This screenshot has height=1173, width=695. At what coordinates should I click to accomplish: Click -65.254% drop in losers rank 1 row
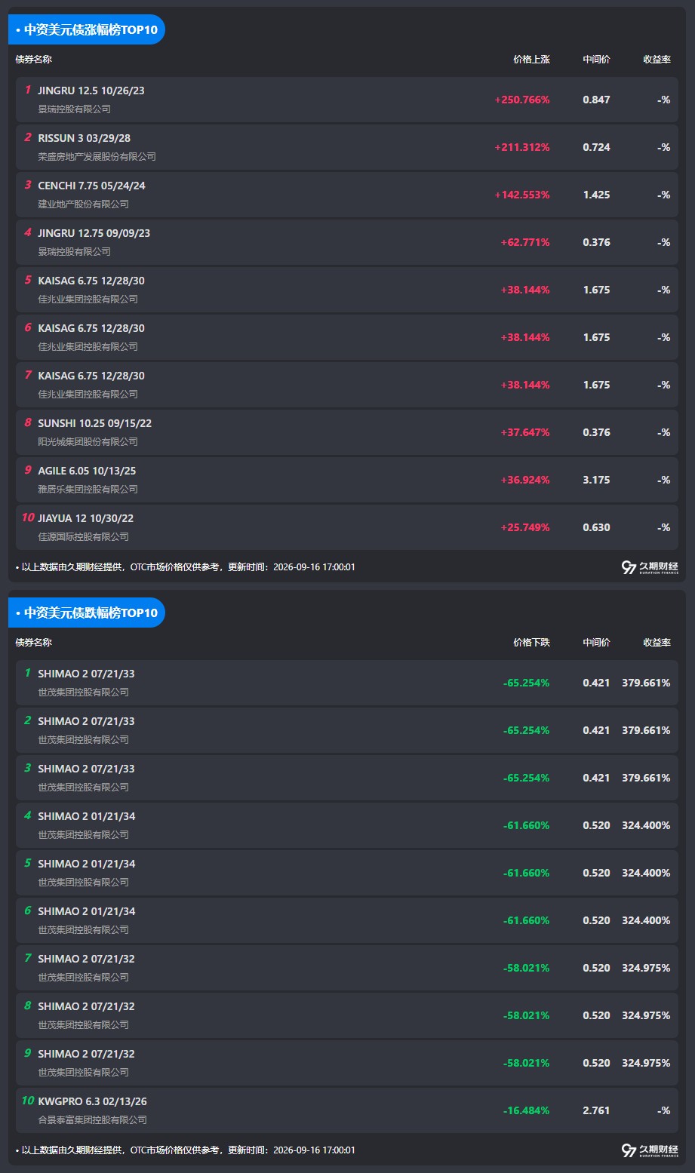pyautogui.click(x=527, y=683)
